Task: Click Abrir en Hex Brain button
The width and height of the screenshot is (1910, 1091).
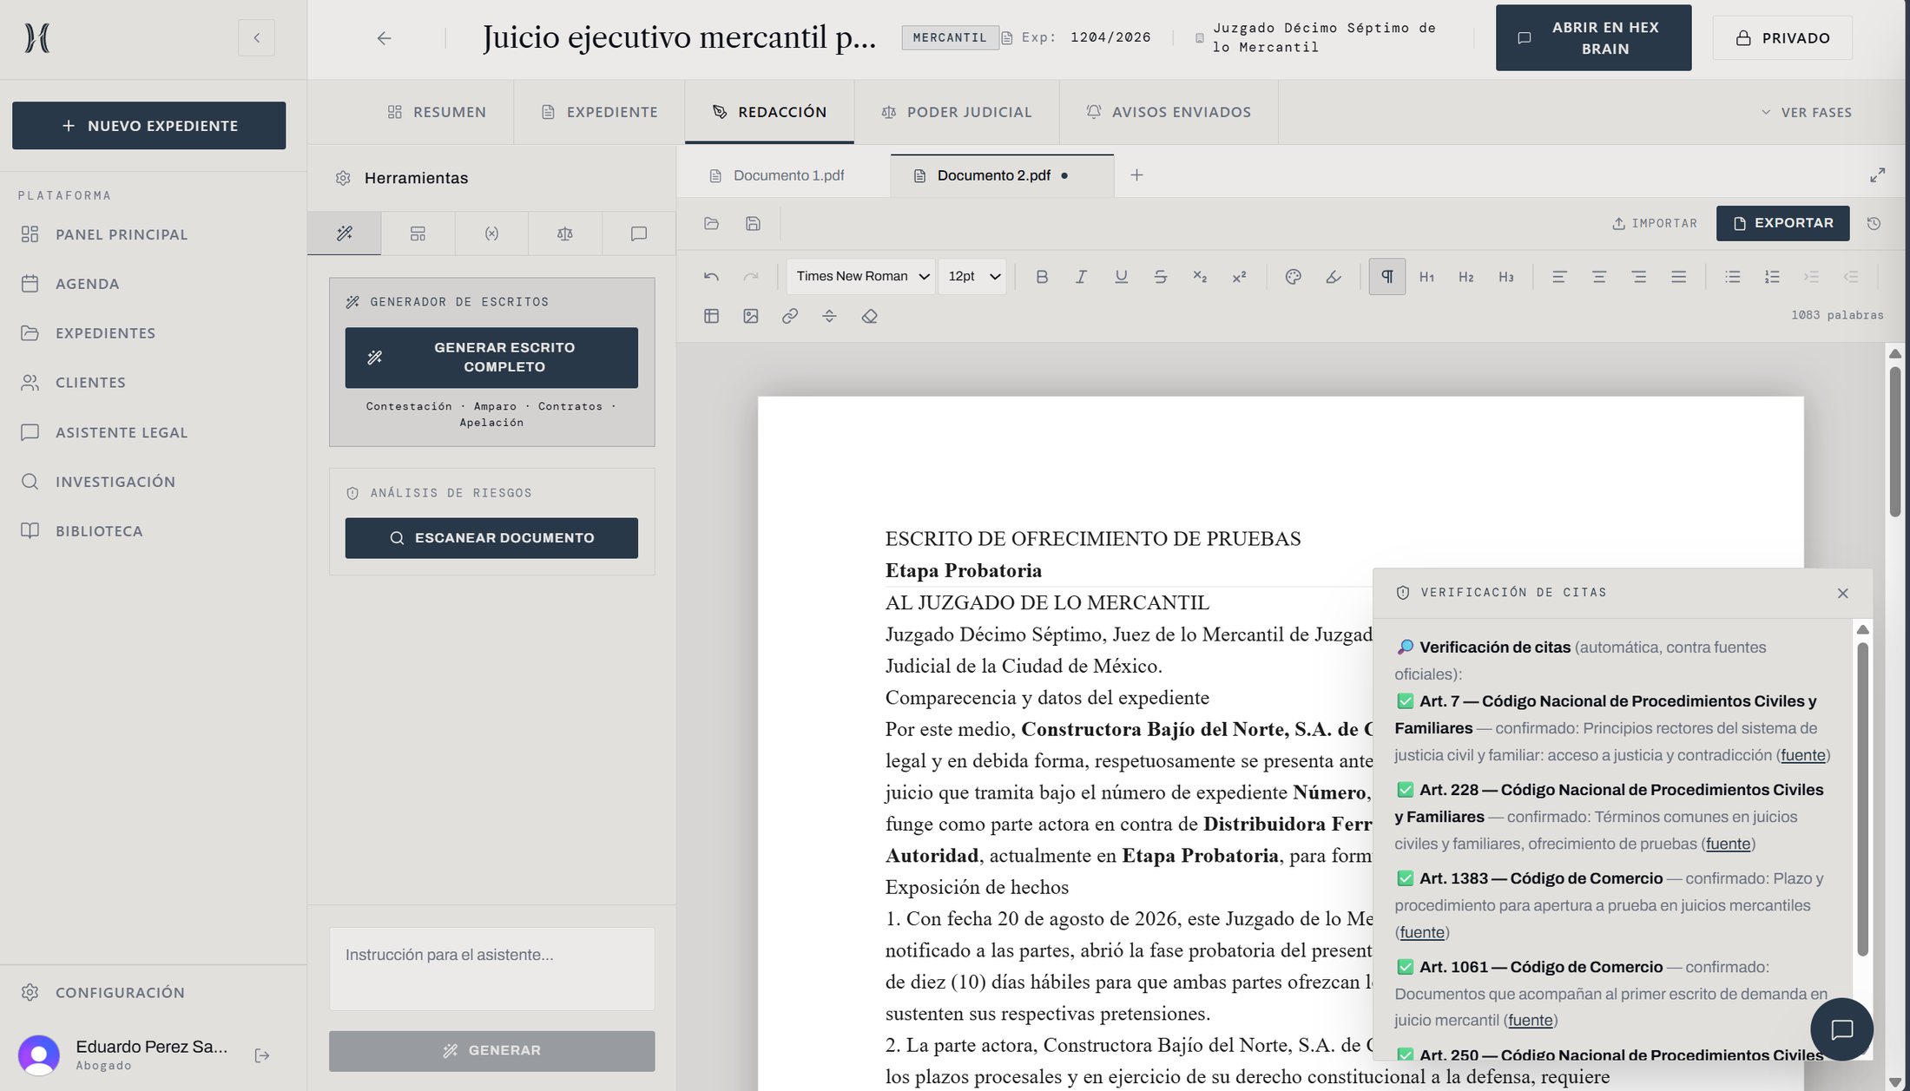Action: 1593,37
